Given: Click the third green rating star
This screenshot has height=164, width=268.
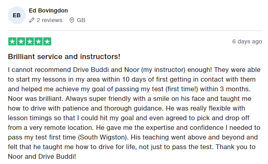Looking at the screenshot, I should tap(30, 41).
